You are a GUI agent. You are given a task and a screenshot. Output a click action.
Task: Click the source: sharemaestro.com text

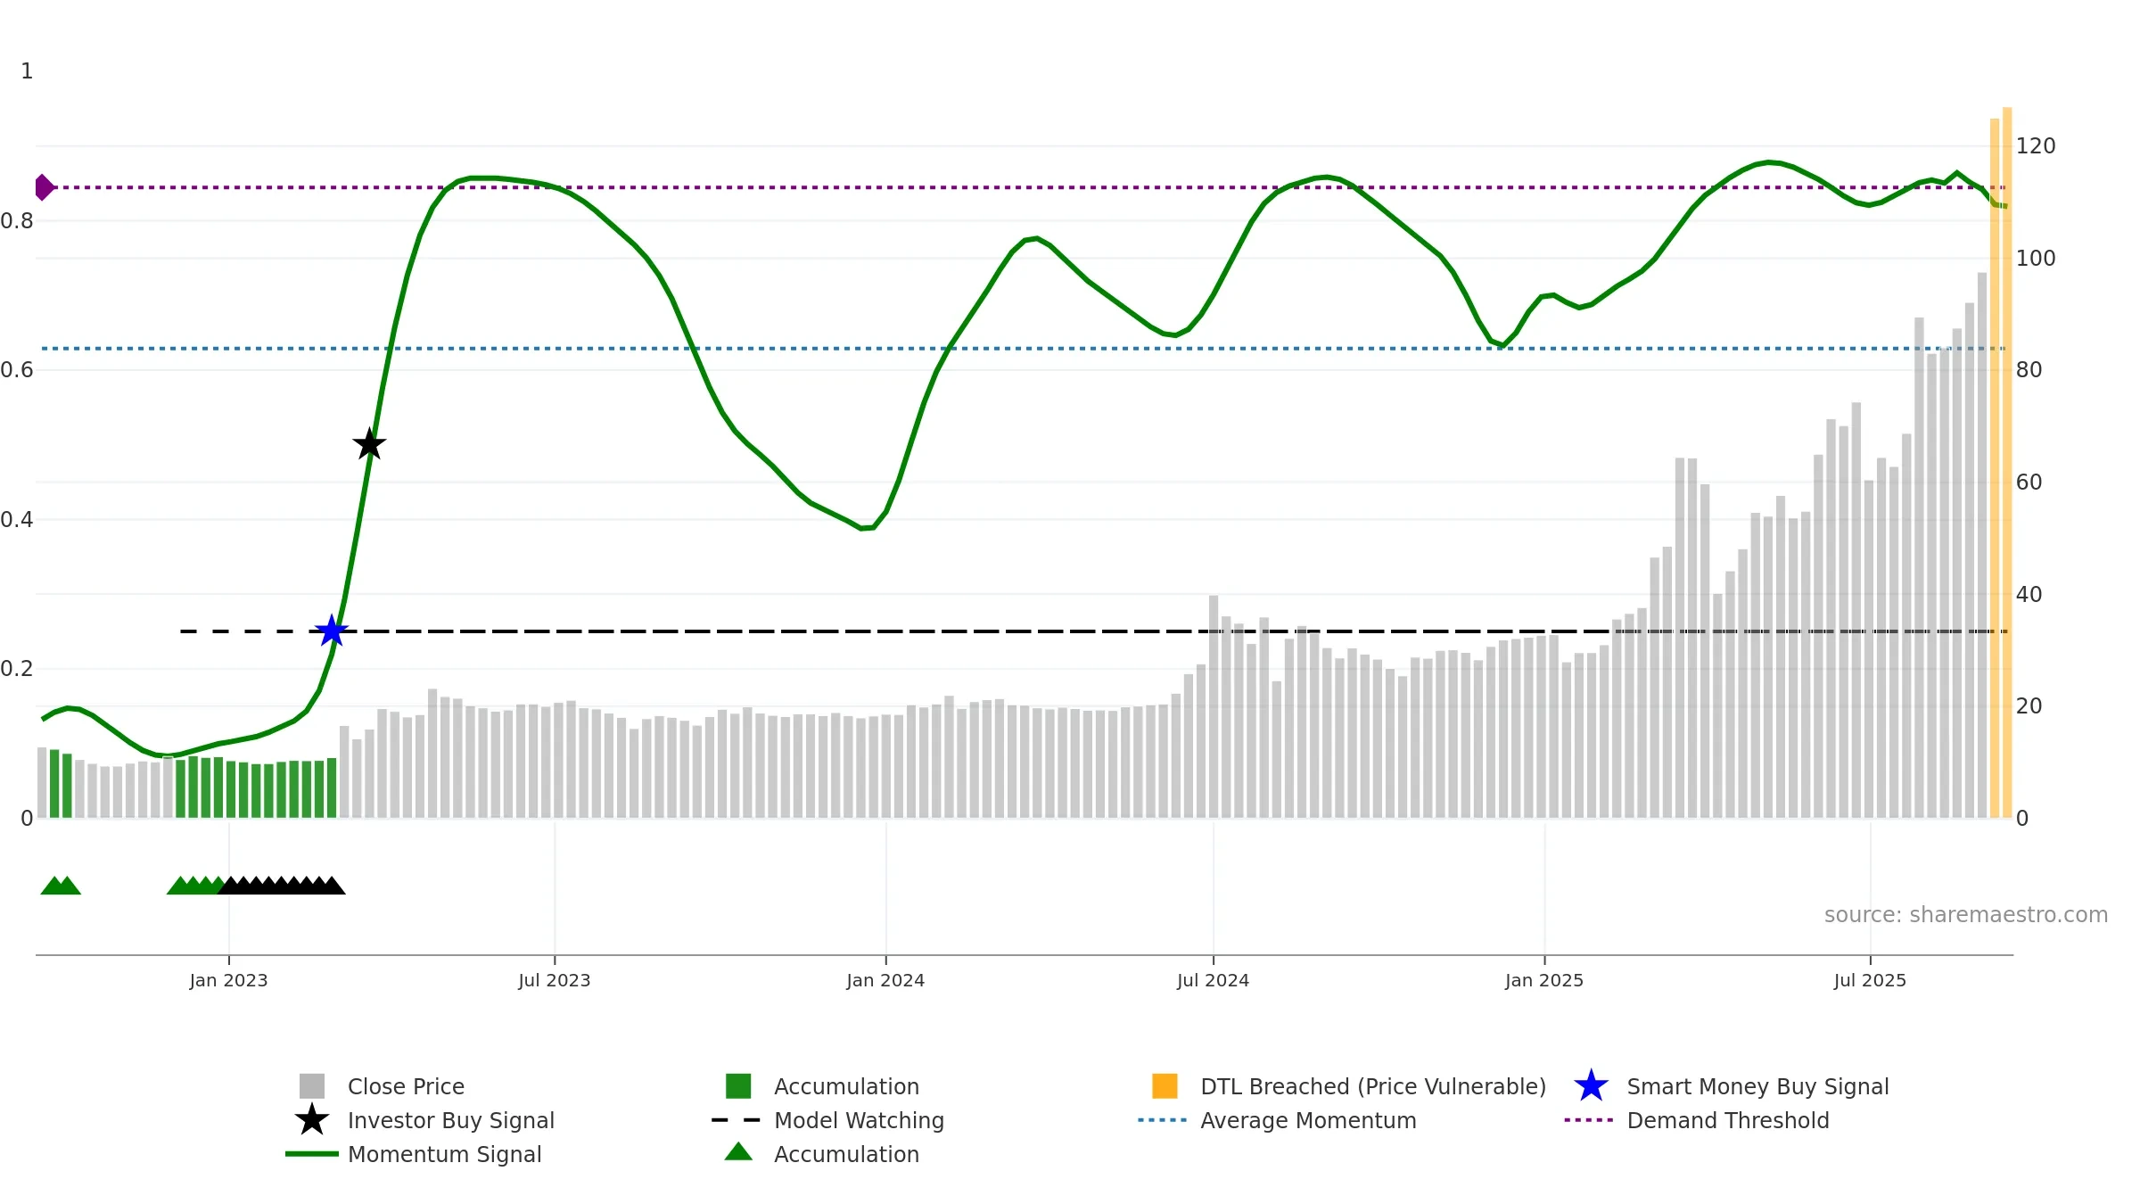(1966, 914)
